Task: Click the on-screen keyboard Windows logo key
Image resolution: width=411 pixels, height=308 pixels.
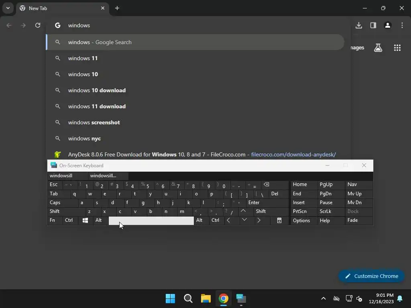Action: coord(85,221)
